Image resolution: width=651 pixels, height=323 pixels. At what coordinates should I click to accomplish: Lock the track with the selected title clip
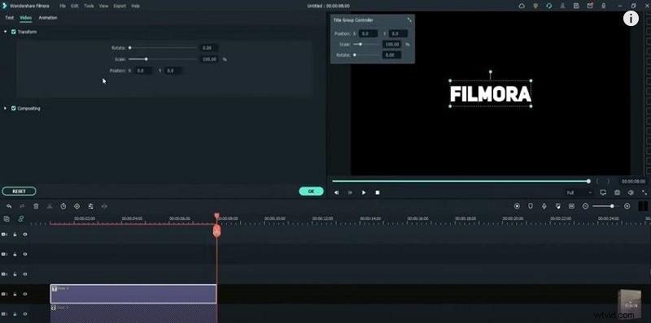coord(15,294)
